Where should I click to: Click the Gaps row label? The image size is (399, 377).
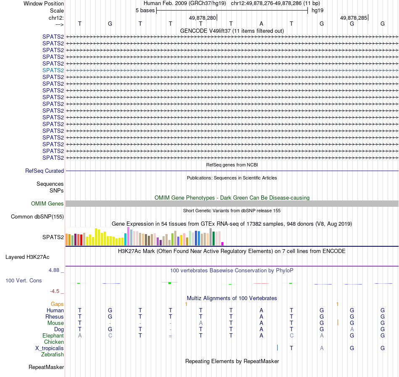57,304
